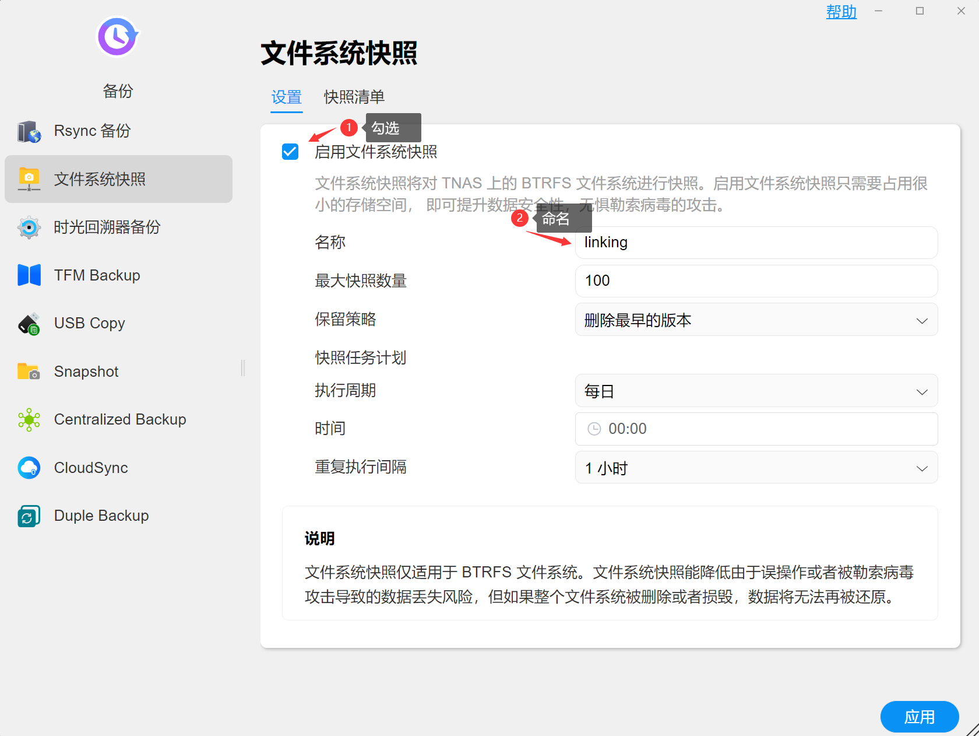Open Duple Backup via its sync icon

29,516
